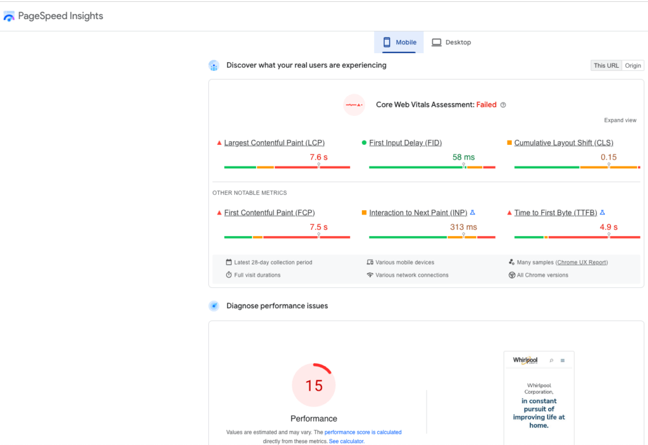Click the LCP distribution bar
The image size is (648, 445).
pos(287,168)
